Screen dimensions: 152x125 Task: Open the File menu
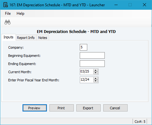[8, 14]
